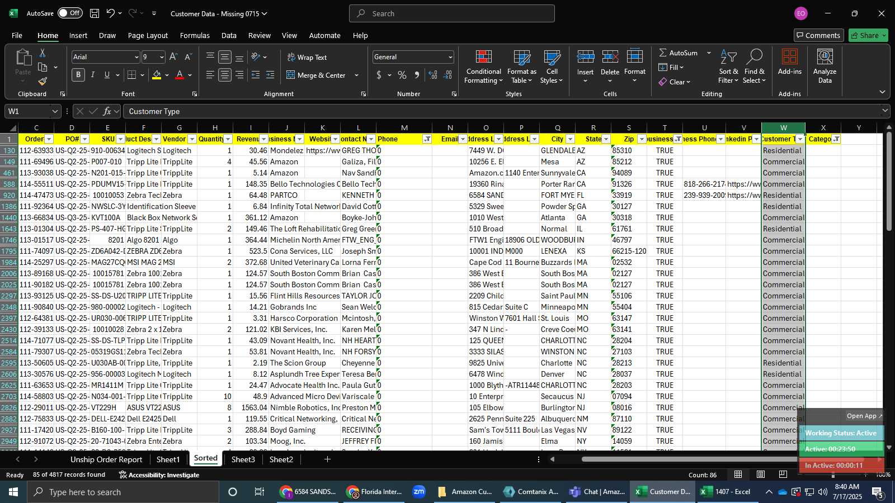Screen dimensions: 895x503
Task: Open Format as Table
Action: pos(521,67)
